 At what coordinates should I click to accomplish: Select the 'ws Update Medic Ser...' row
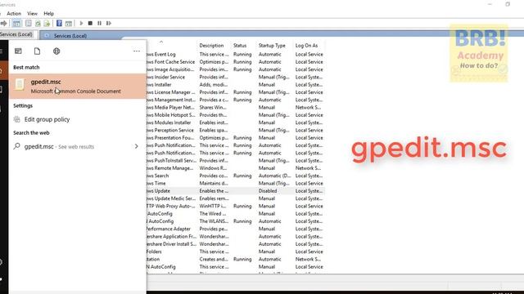point(236,198)
